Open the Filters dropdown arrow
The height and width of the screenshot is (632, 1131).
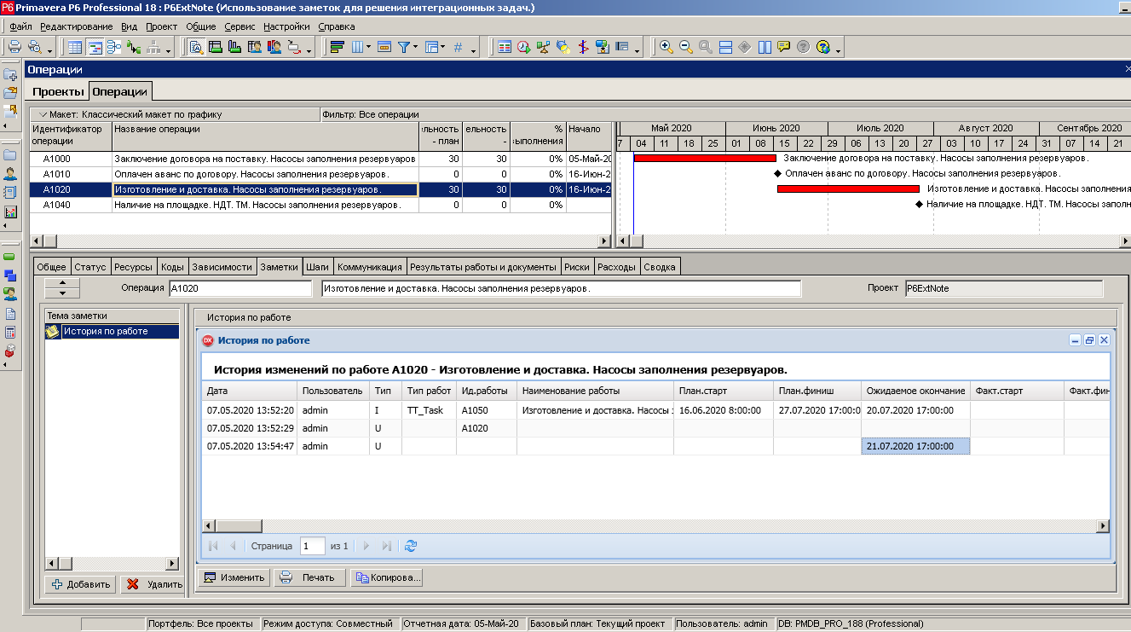[x=414, y=47]
